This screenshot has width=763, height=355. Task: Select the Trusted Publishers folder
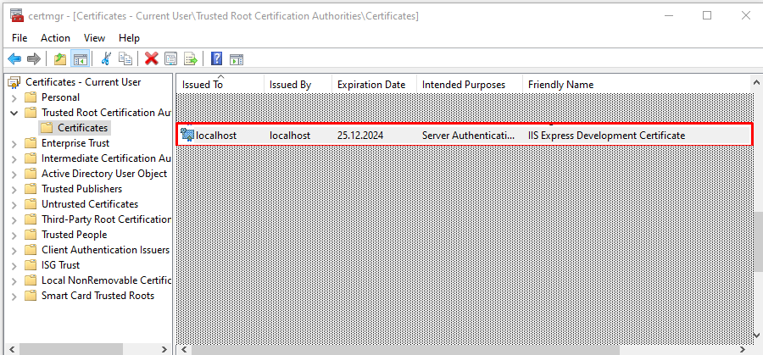(81, 189)
